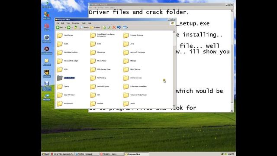Toggle the Folders pane button

pyautogui.click(x=95, y=27)
